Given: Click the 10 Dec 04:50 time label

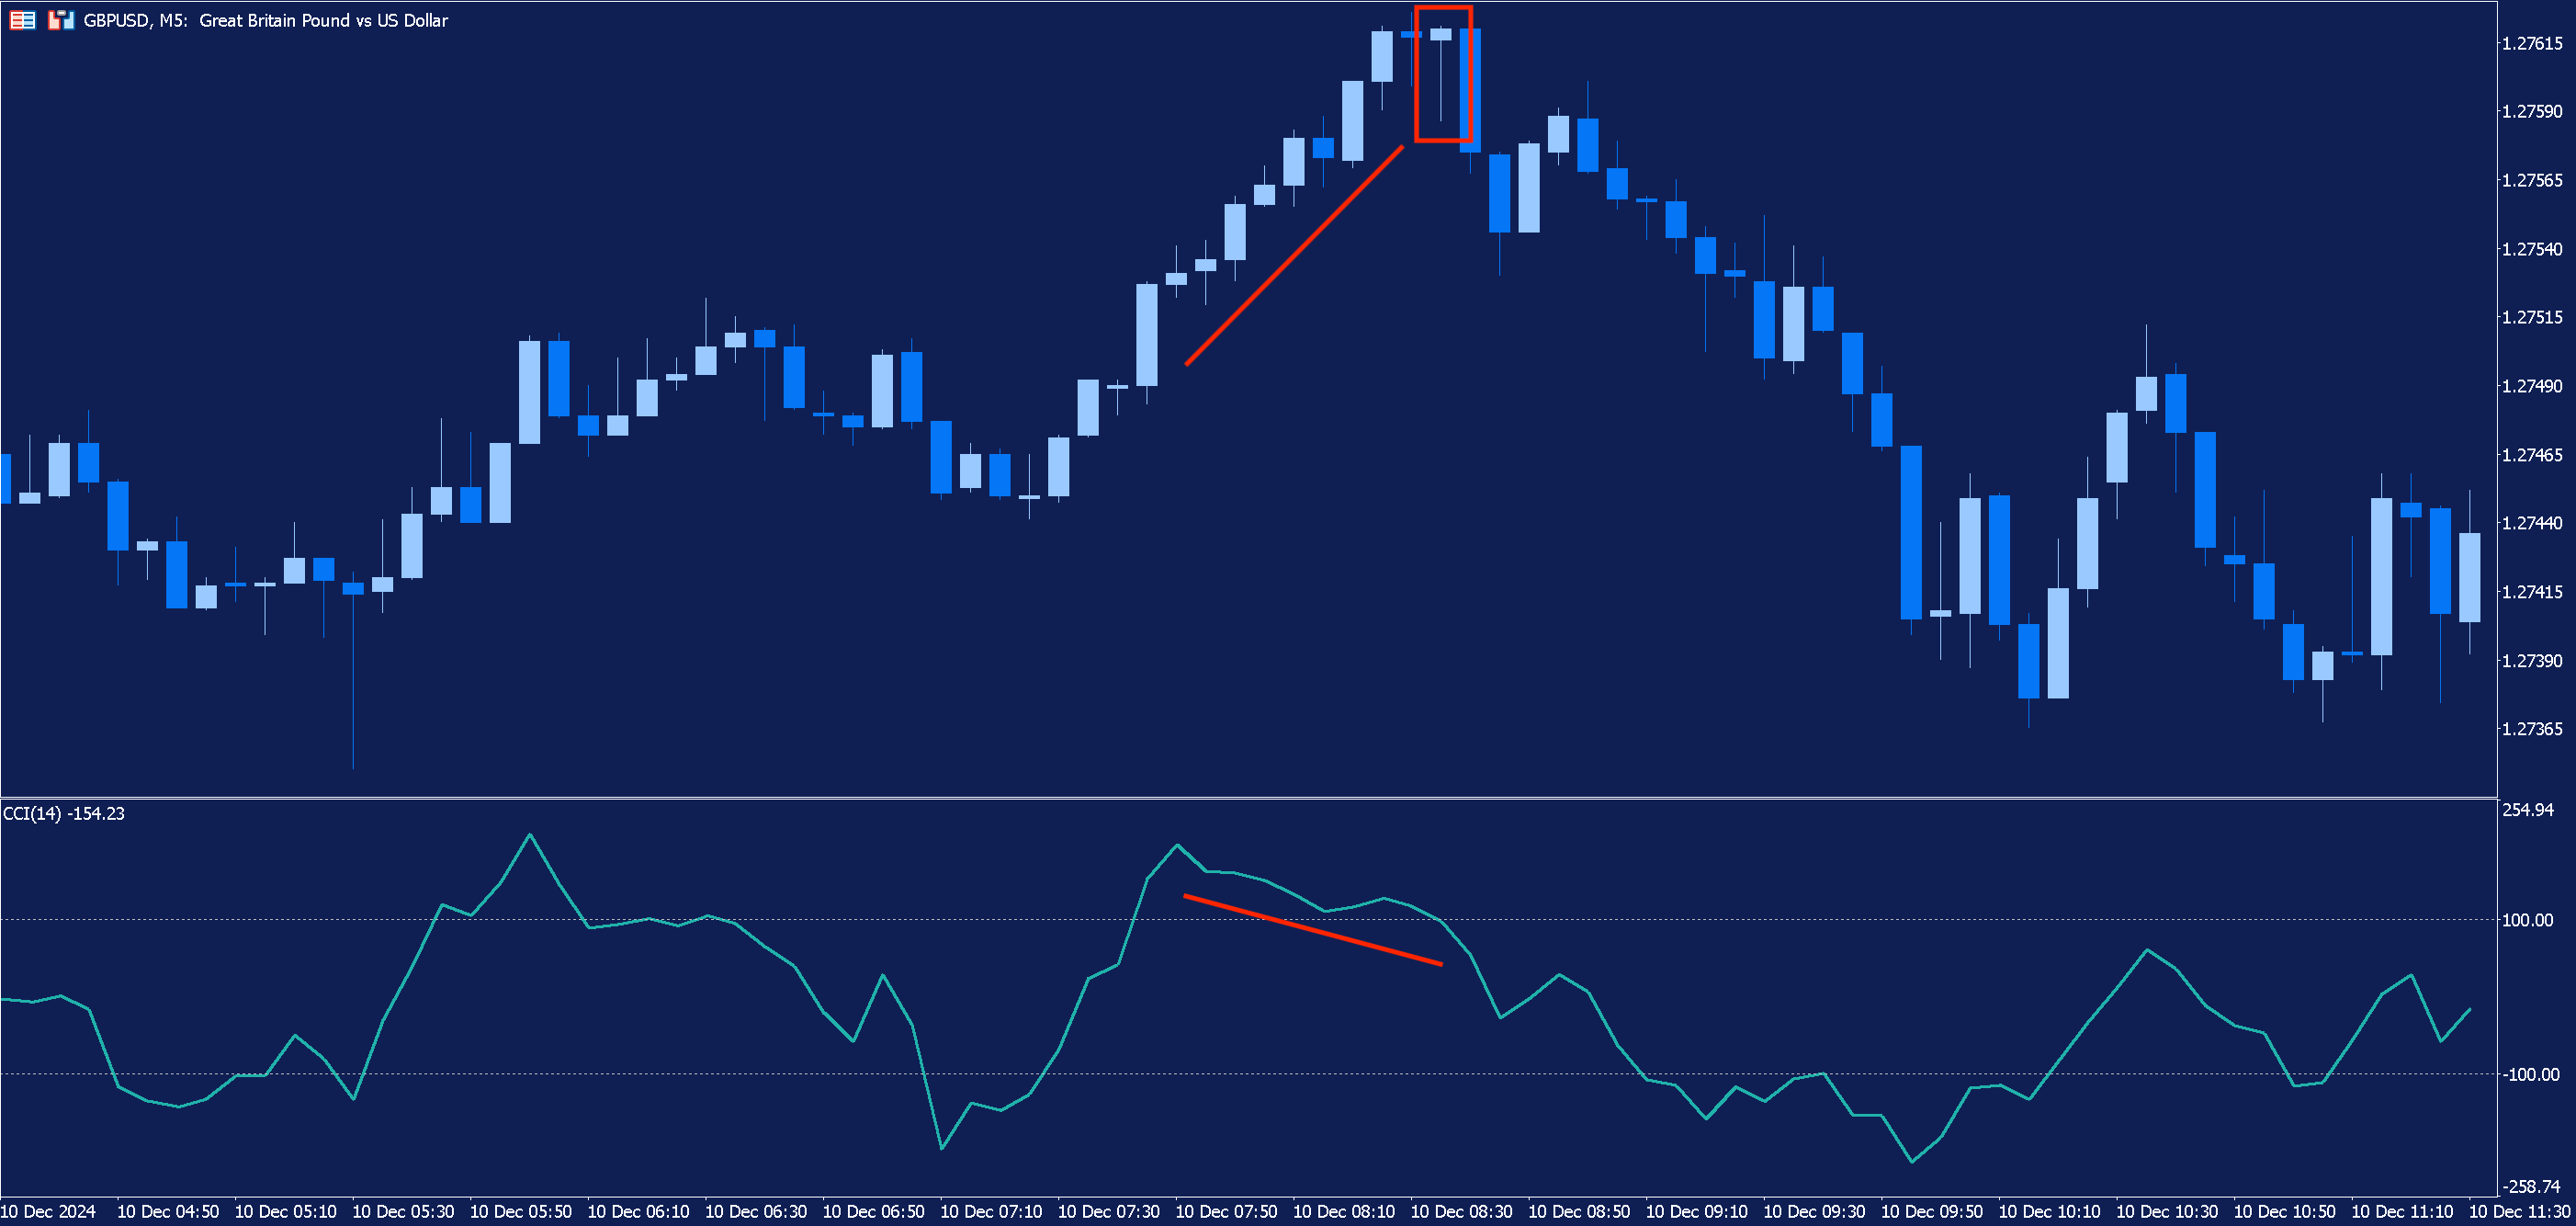Looking at the screenshot, I should [168, 1212].
